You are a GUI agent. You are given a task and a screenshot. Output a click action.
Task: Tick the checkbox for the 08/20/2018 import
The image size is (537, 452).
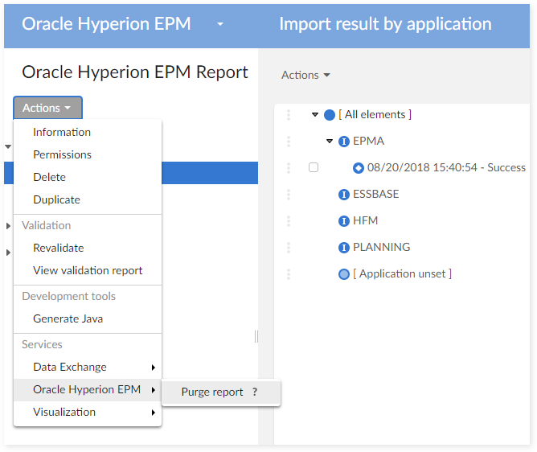point(314,168)
